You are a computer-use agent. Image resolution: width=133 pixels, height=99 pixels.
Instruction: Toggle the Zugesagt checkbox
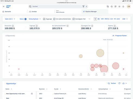(x=44, y=19)
